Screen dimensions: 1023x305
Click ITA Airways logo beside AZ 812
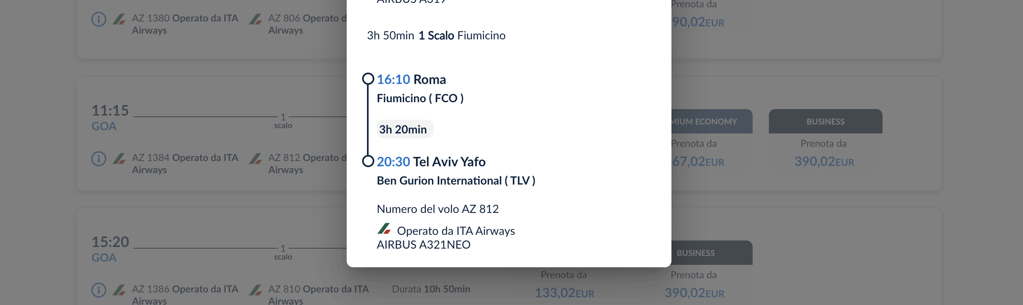tap(255, 159)
